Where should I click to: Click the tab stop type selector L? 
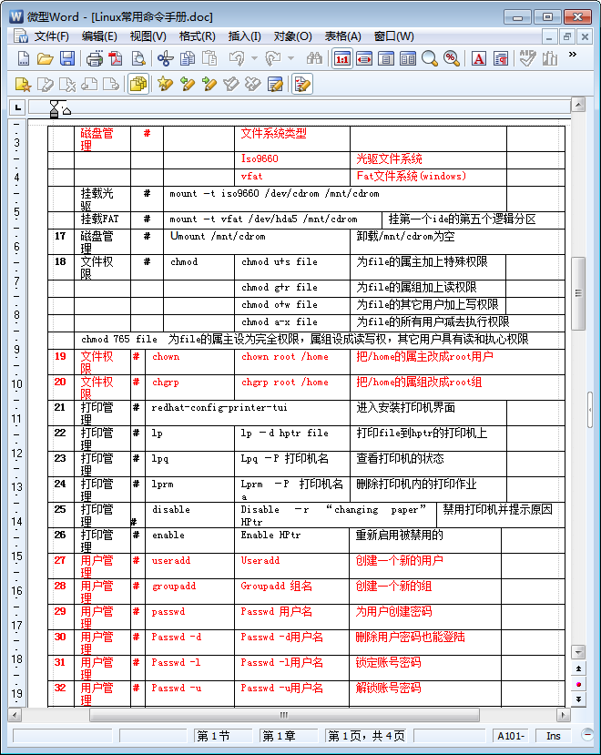18,107
